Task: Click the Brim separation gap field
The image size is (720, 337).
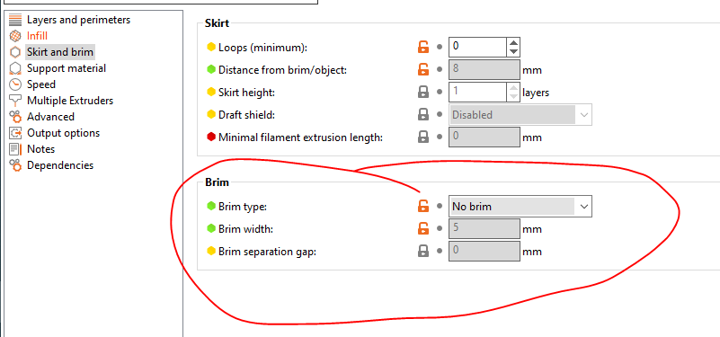Action: pos(484,251)
